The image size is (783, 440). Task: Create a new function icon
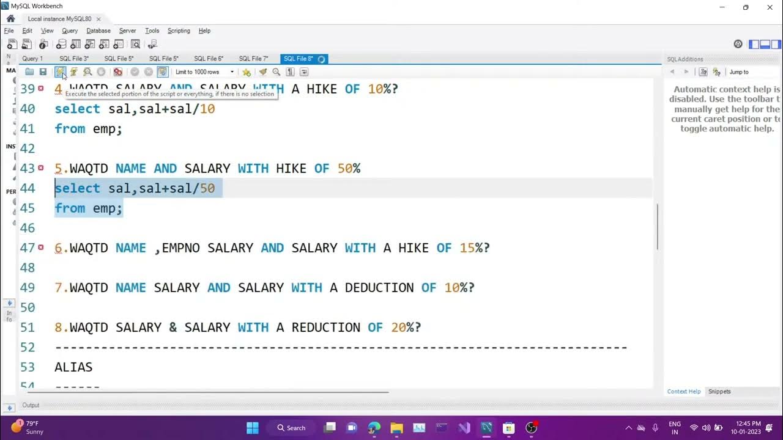click(x=119, y=44)
